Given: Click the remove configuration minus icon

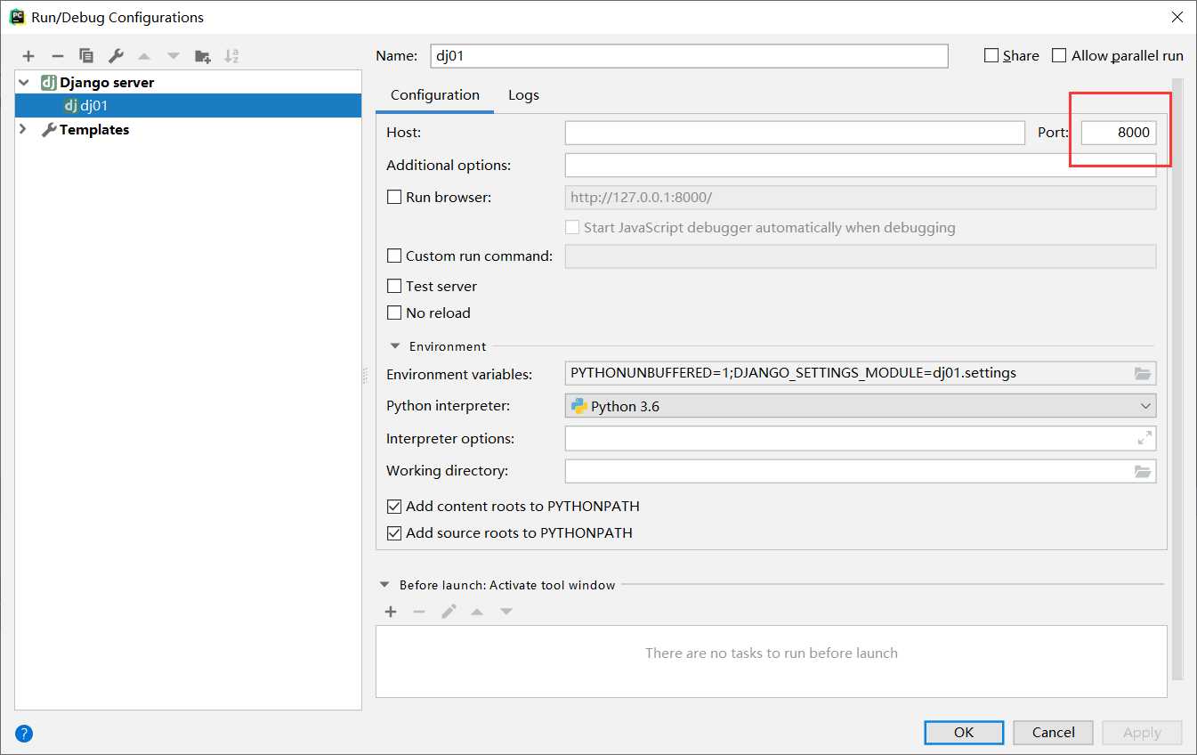Looking at the screenshot, I should coord(57,56).
